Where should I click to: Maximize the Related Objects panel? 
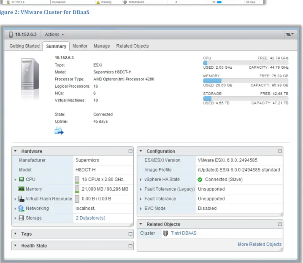pyautogui.click(x=280, y=224)
